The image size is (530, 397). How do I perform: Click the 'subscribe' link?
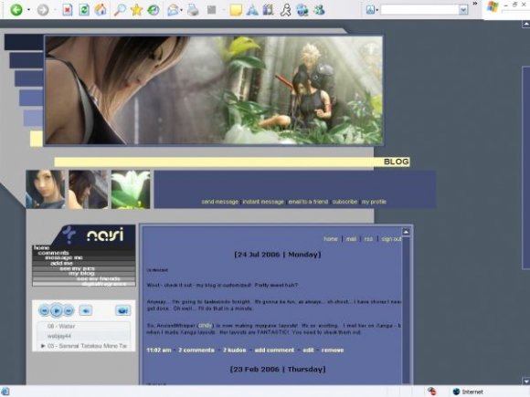tap(344, 202)
